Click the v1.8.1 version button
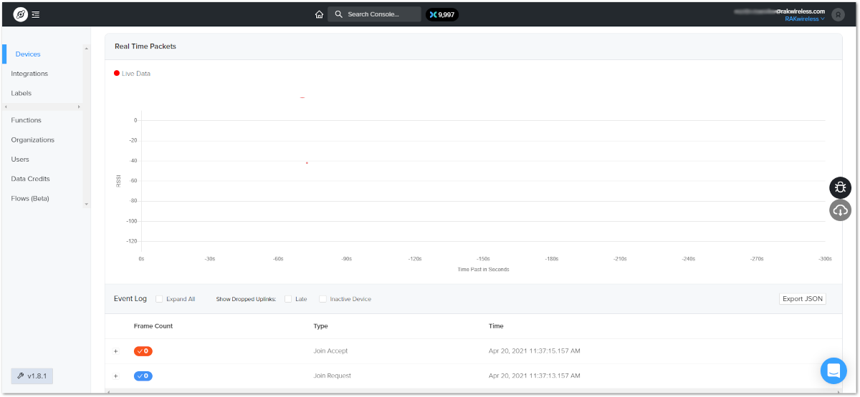Image resolution: width=860 pixels, height=397 pixels. click(32, 376)
